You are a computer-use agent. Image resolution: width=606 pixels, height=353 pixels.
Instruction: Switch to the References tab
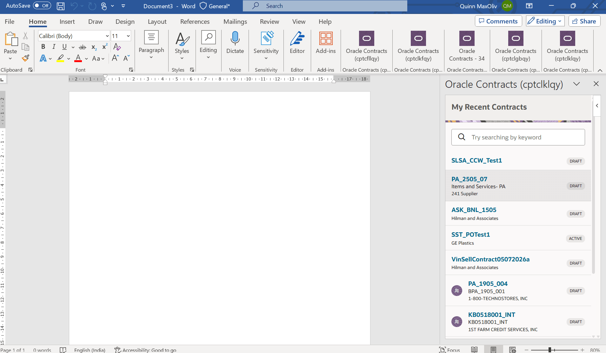click(x=195, y=22)
